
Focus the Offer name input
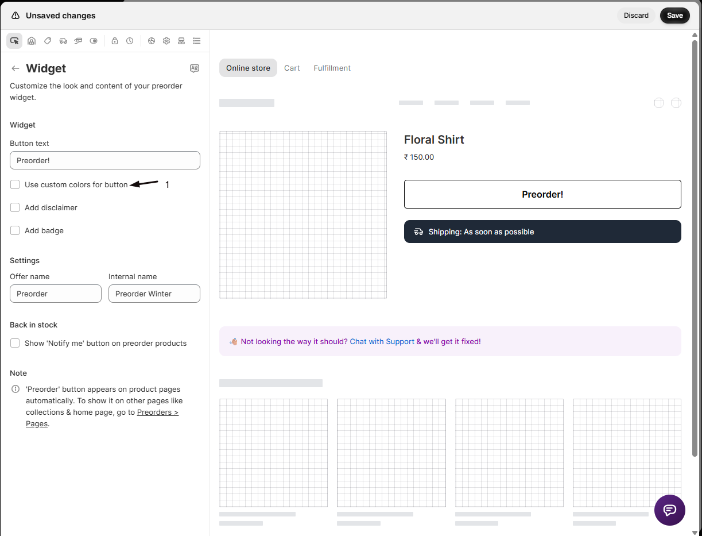tap(56, 294)
